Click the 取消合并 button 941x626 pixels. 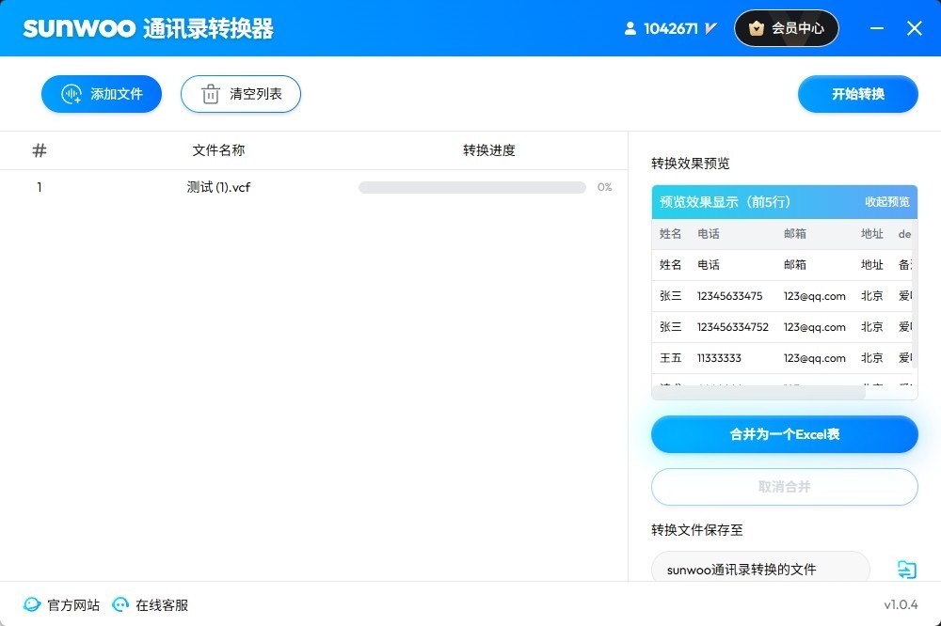[784, 487]
